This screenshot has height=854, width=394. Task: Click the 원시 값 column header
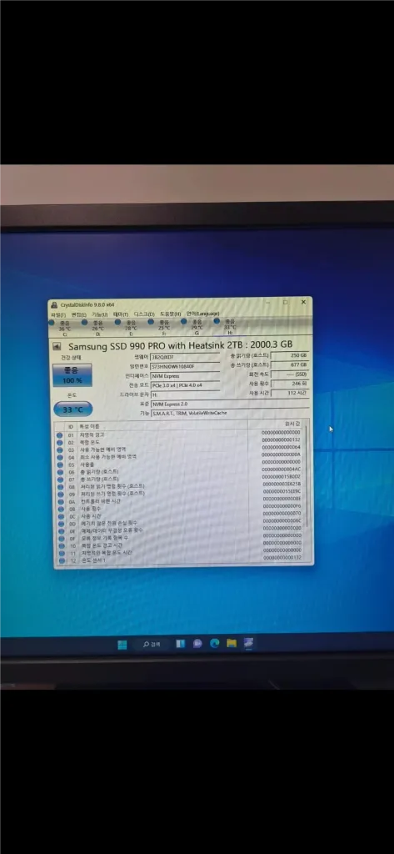coord(277,424)
